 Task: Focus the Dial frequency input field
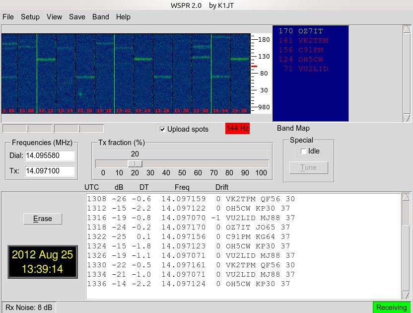click(49, 156)
